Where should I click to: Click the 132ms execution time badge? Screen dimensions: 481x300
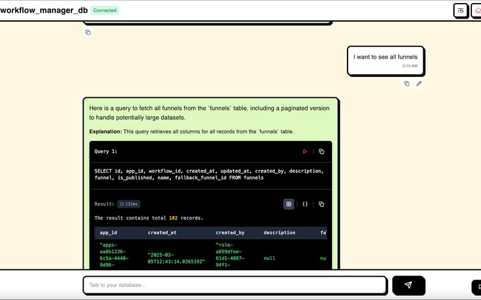pyautogui.click(x=129, y=204)
